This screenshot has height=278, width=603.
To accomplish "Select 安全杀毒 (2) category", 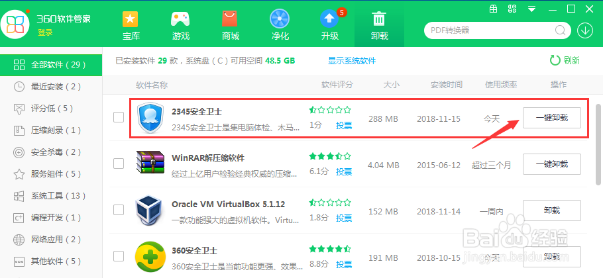I will [51, 152].
